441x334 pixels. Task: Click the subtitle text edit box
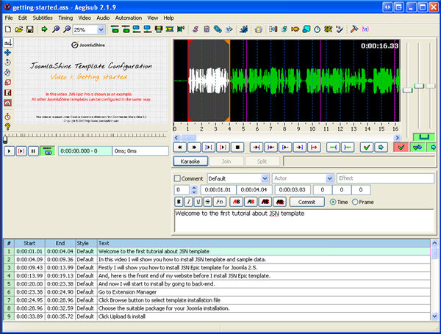[304, 220]
